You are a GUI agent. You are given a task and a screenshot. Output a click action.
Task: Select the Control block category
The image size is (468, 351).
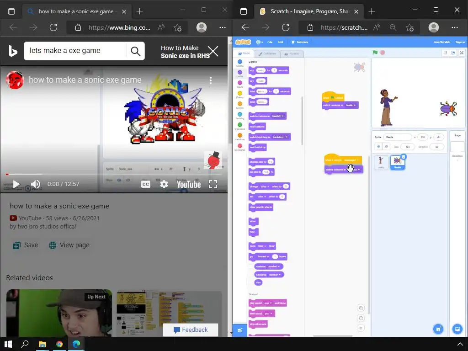[240, 105]
